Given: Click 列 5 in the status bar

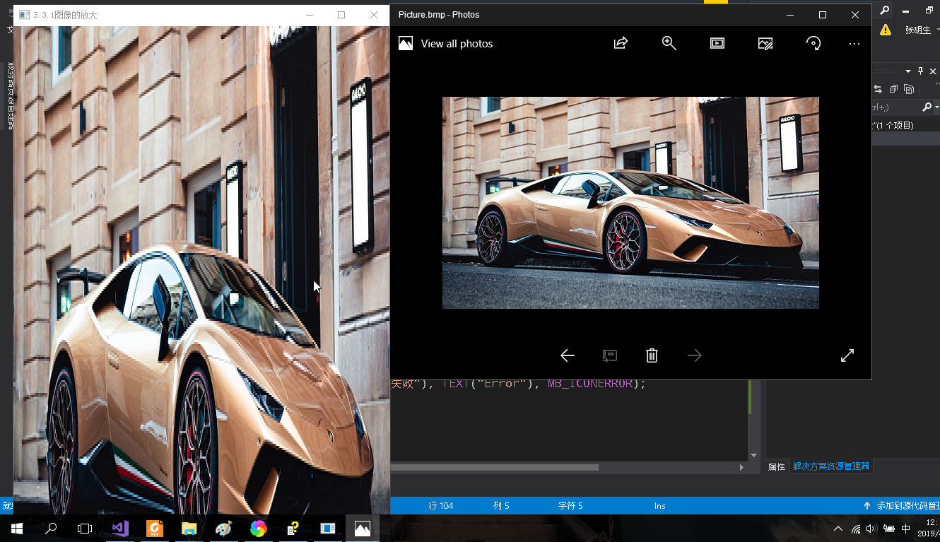Looking at the screenshot, I should [501, 506].
